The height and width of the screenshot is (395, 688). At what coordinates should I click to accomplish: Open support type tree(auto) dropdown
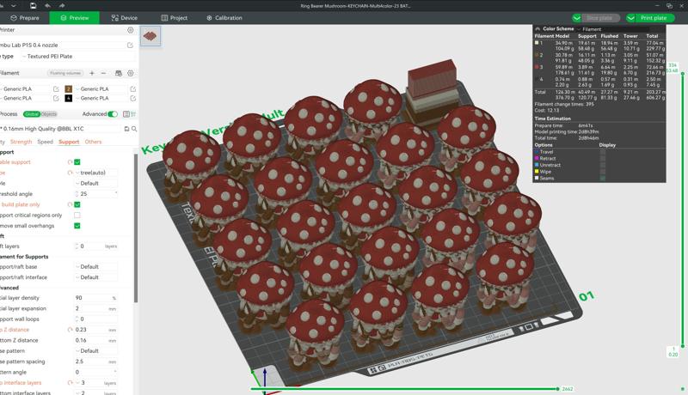click(x=96, y=173)
